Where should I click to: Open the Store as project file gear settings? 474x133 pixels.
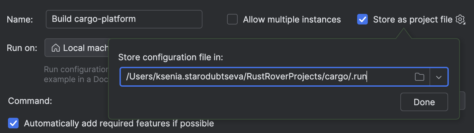tap(460, 20)
